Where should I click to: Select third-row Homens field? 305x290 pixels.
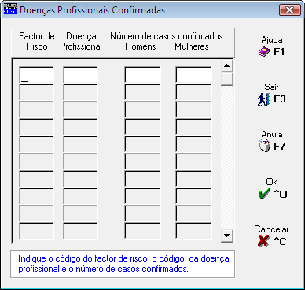tap(142, 110)
